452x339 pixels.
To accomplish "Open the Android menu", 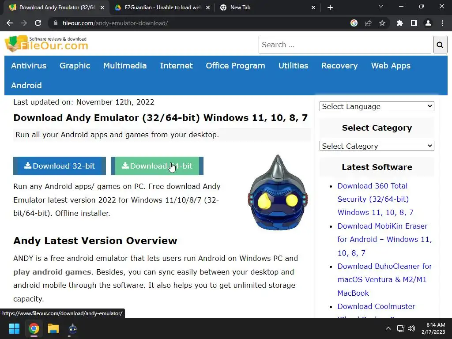I will pos(26,85).
